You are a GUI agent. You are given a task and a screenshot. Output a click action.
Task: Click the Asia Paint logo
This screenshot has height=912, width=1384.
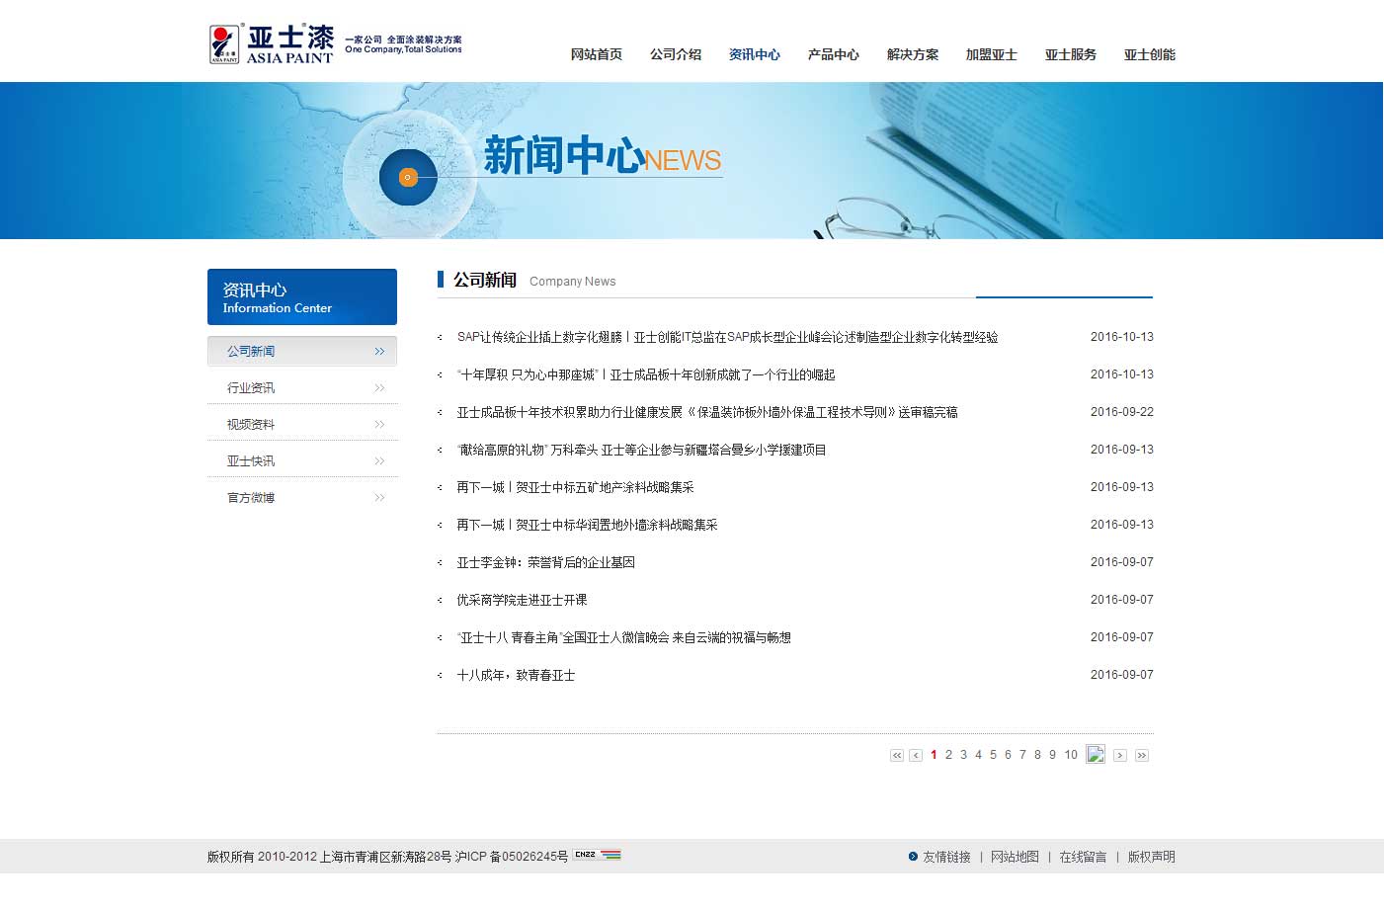(272, 44)
